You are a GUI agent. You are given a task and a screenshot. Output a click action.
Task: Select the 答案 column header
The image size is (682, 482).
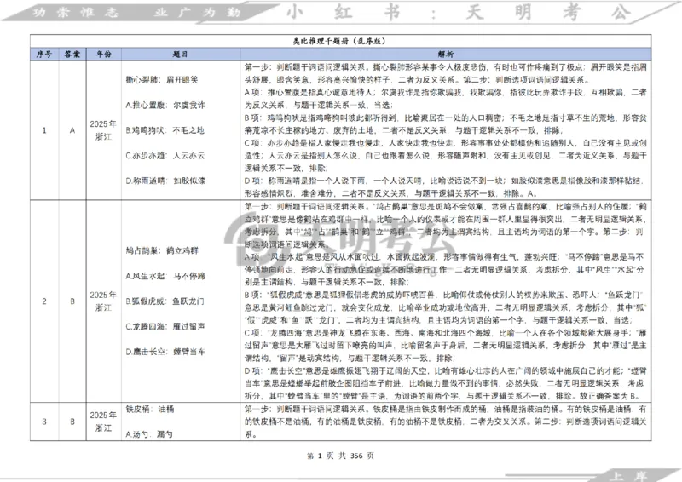point(72,55)
